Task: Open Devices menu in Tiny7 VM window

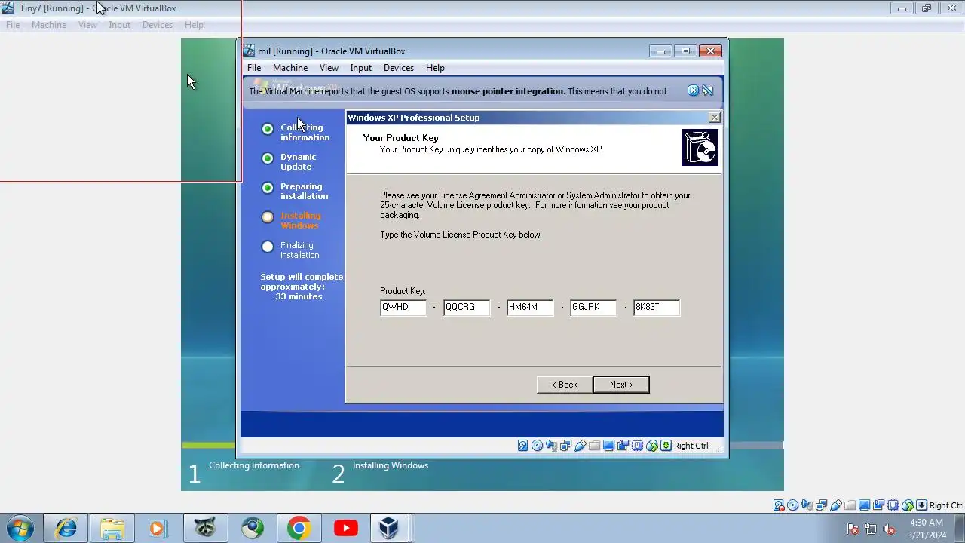Action: [x=158, y=25]
